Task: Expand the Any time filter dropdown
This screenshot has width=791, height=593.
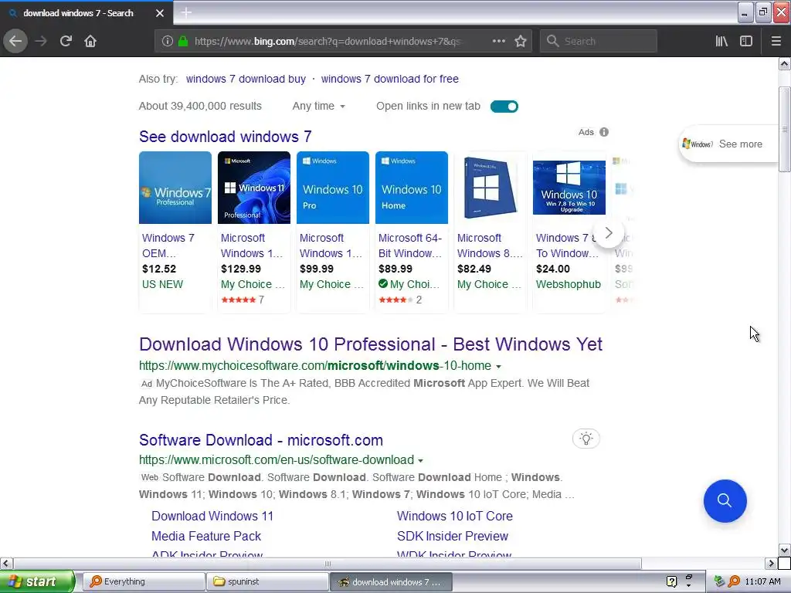Action: click(x=319, y=106)
